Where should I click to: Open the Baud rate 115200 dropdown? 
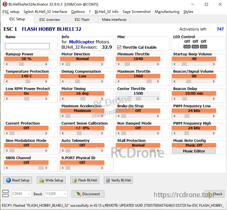(56, 194)
